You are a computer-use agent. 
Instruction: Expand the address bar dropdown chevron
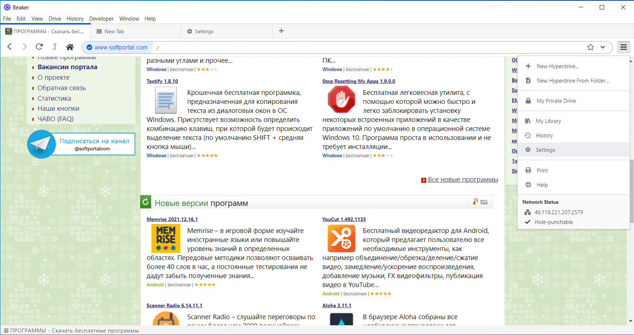pos(603,47)
